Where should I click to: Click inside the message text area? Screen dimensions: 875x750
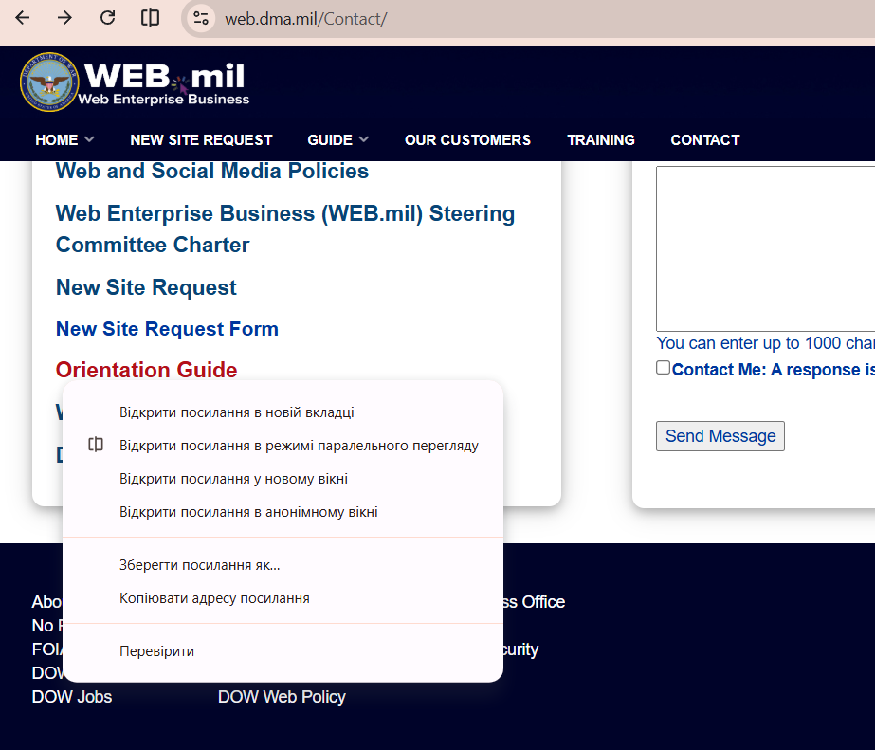[x=764, y=248]
